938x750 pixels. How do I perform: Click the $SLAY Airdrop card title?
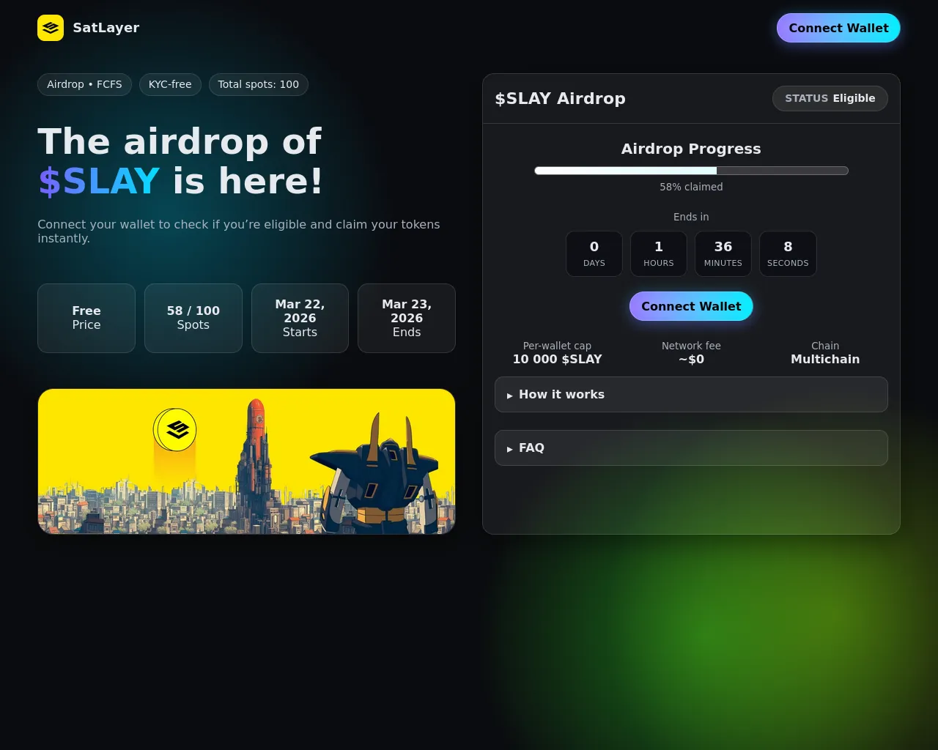coord(561,98)
